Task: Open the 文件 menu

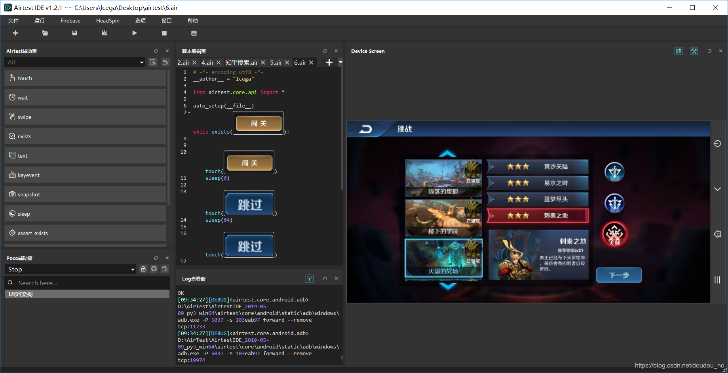Action: pos(13,21)
